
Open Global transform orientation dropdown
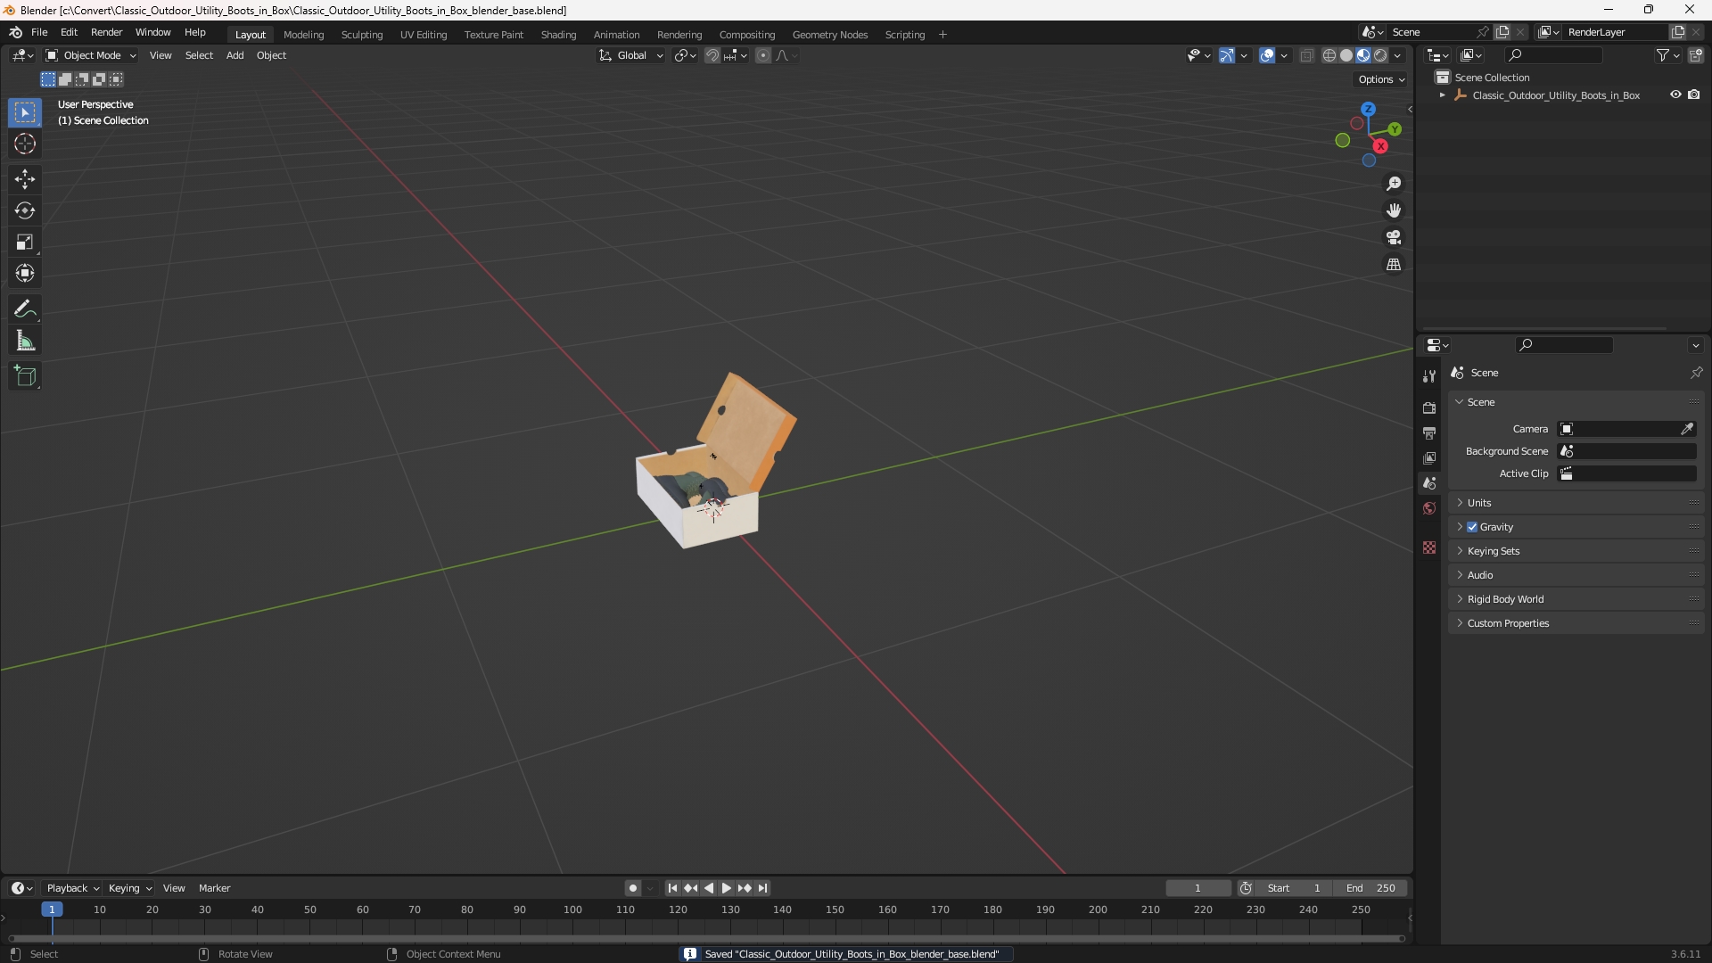point(631,55)
